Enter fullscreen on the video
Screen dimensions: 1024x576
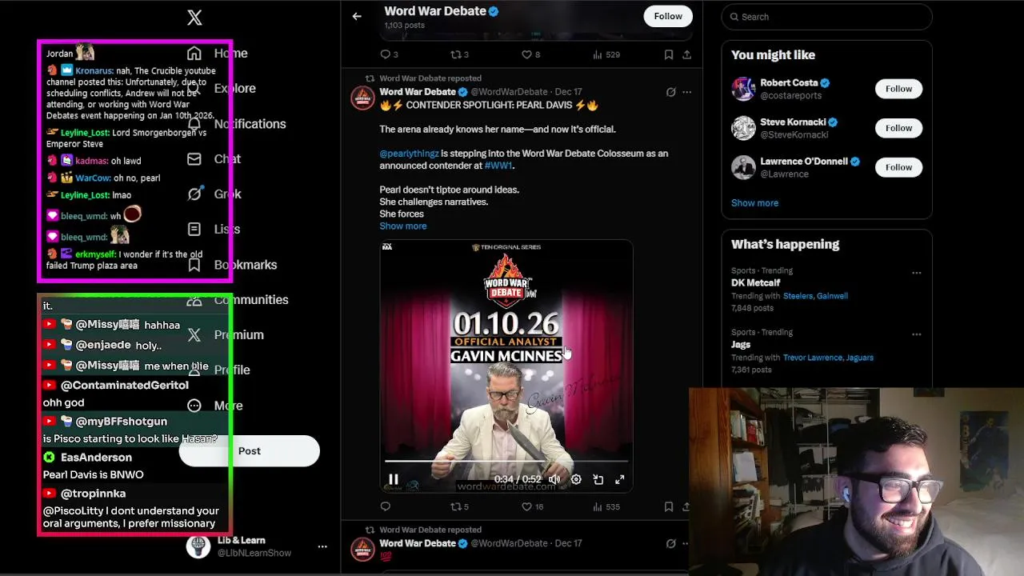coord(619,479)
